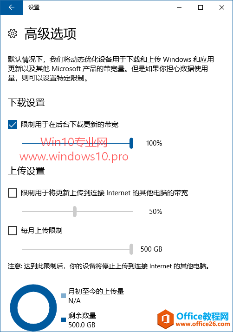Click the settings gear icon beside 高级选项

(13, 33)
